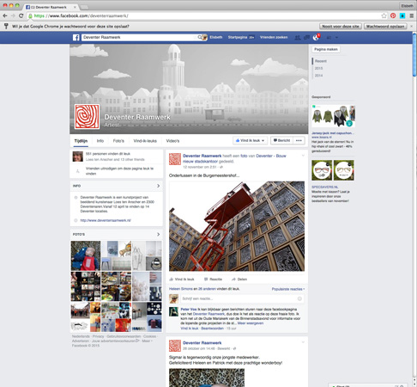Screen dimensions: 417x387
Task: Select the Deventer Raamwerk browser tab
Action: click(x=51, y=7)
